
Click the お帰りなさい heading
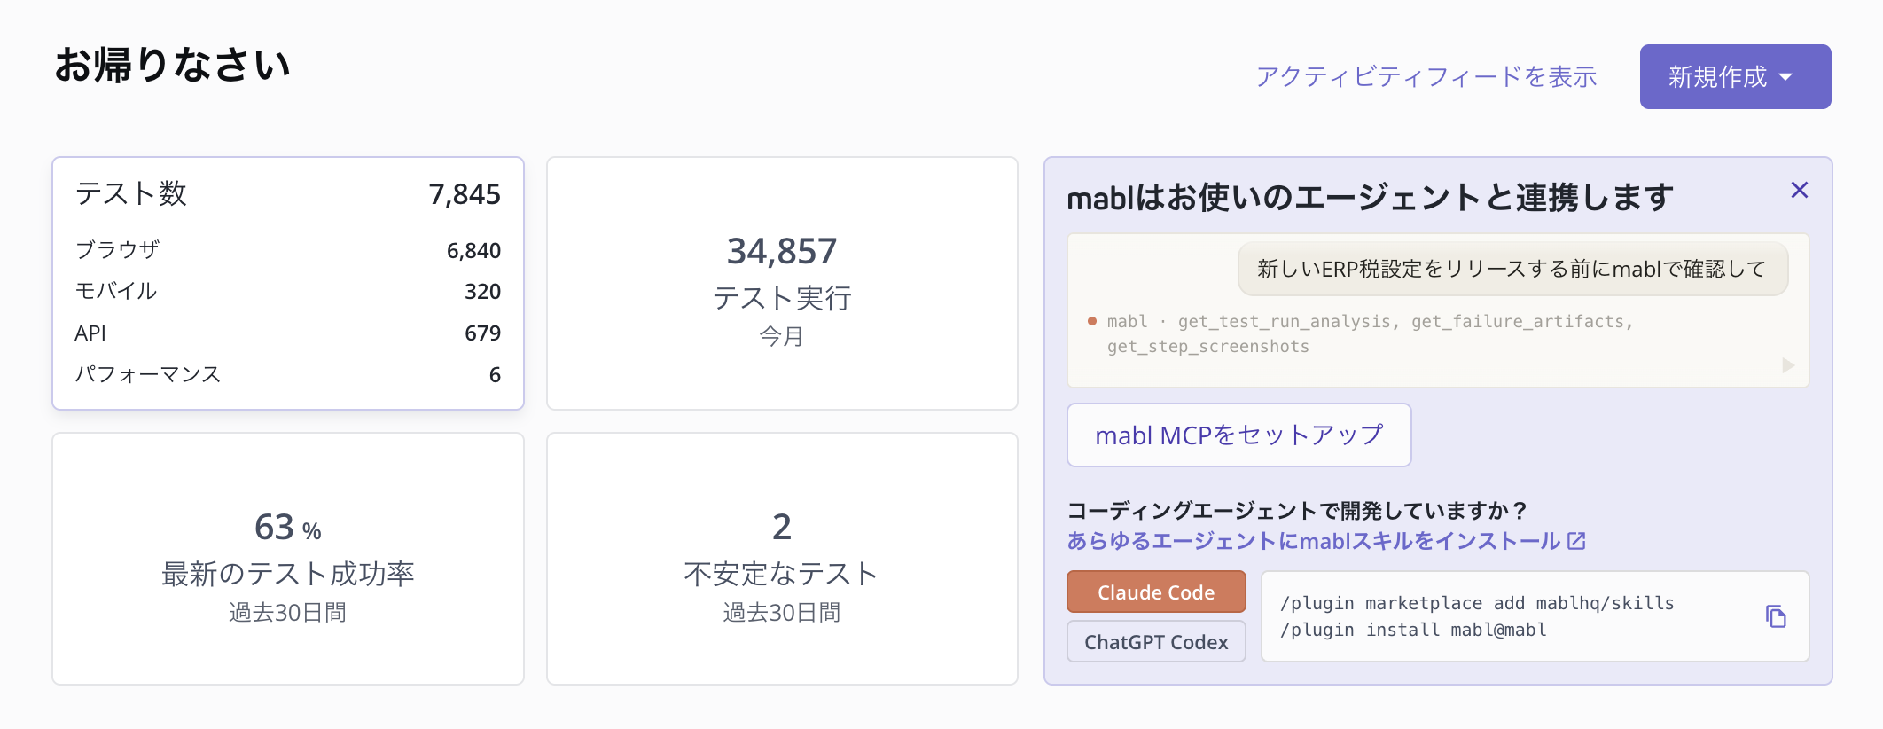point(172,66)
